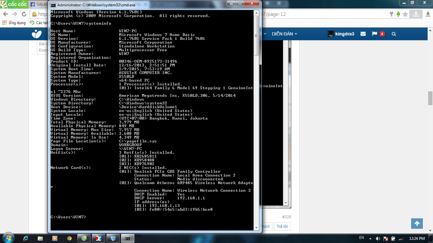Switch to cmd.exe taskbar button
This screenshot has height=243, width=433.
(128, 238)
